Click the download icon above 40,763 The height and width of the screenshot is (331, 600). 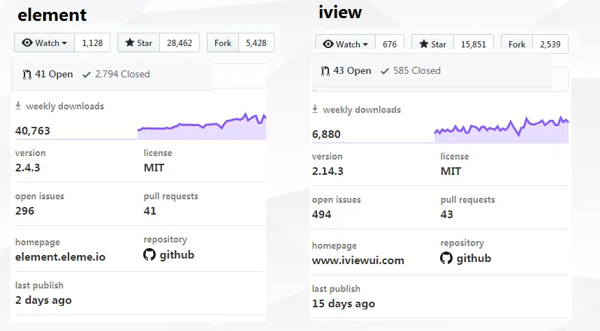coord(18,106)
